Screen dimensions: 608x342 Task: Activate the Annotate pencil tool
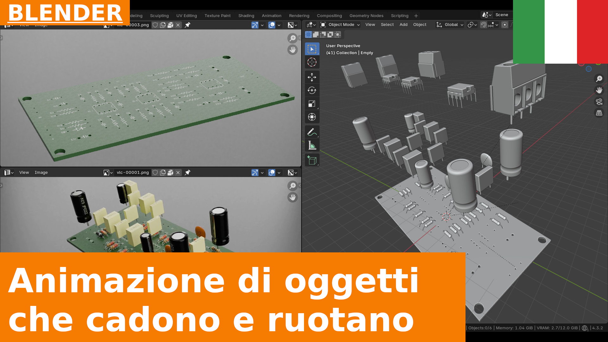(x=312, y=132)
